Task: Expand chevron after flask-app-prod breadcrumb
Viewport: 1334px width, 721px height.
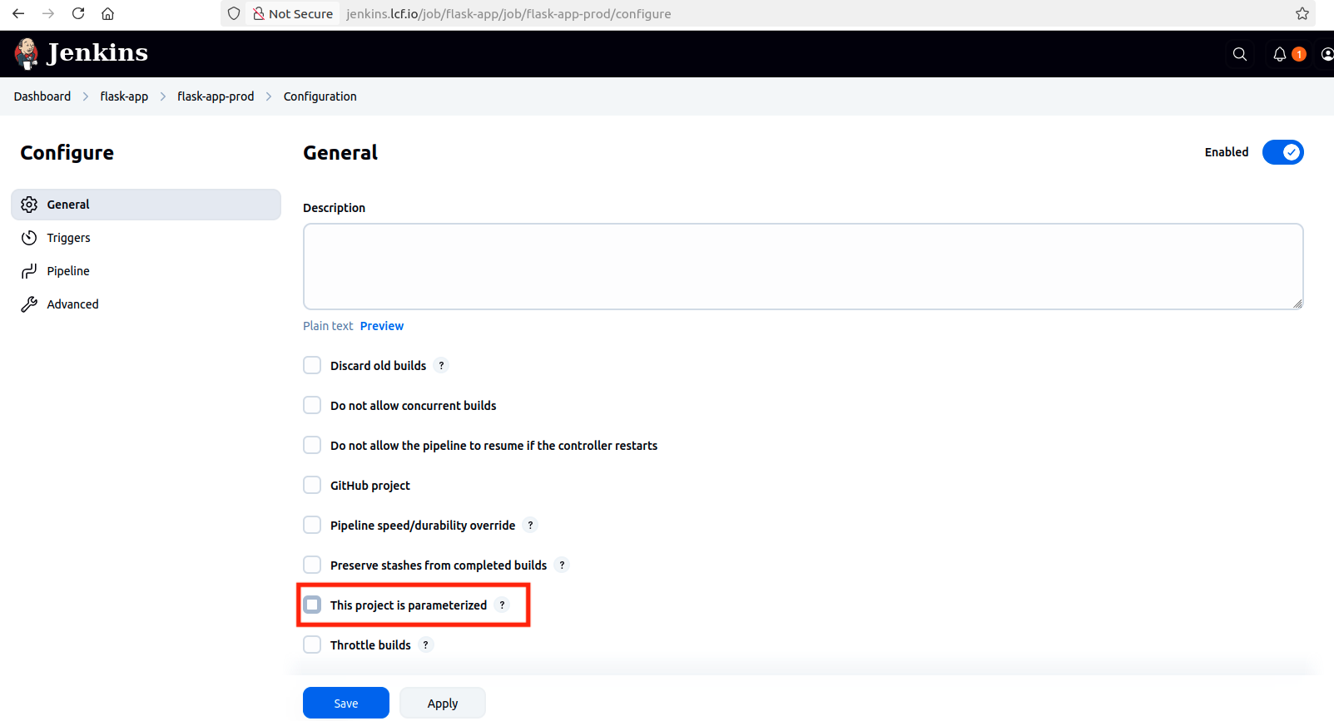Action: click(269, 96)
